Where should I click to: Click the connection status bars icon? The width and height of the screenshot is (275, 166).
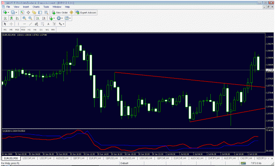click(x=243, y=163)
